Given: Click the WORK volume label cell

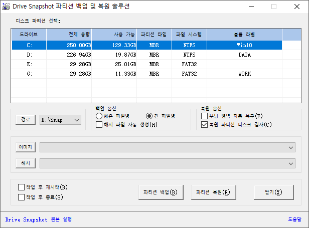Looking at the screenshot, I should (245, 74).
